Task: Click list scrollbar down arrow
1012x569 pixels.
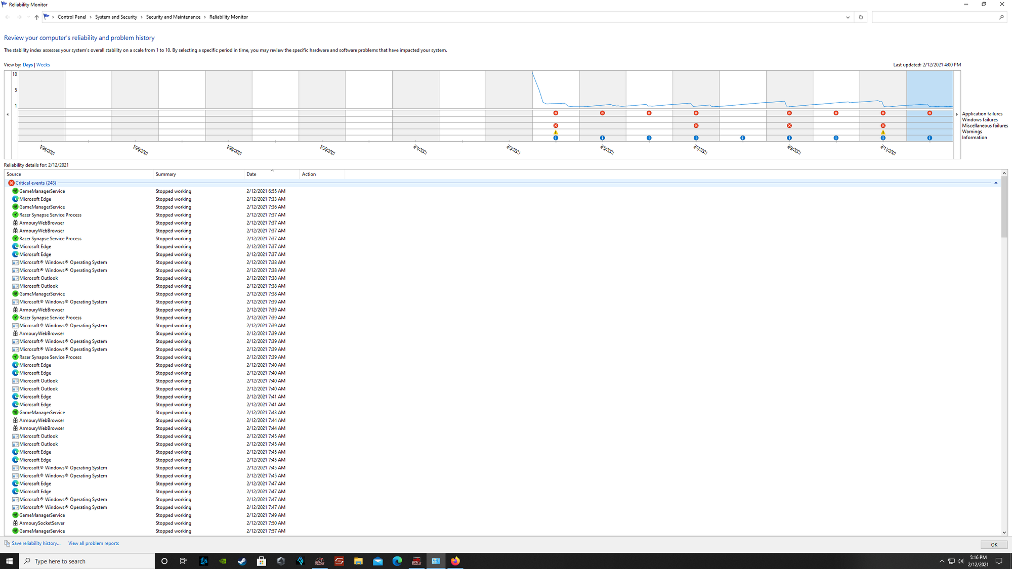Action: [x=1004, y=532]
